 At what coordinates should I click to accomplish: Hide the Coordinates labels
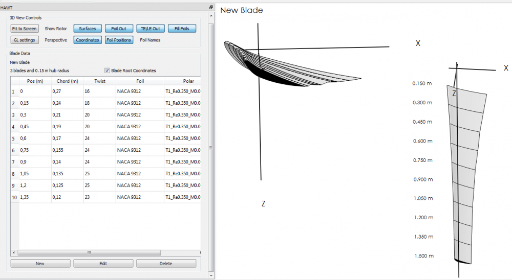click(x=88, y=40)
